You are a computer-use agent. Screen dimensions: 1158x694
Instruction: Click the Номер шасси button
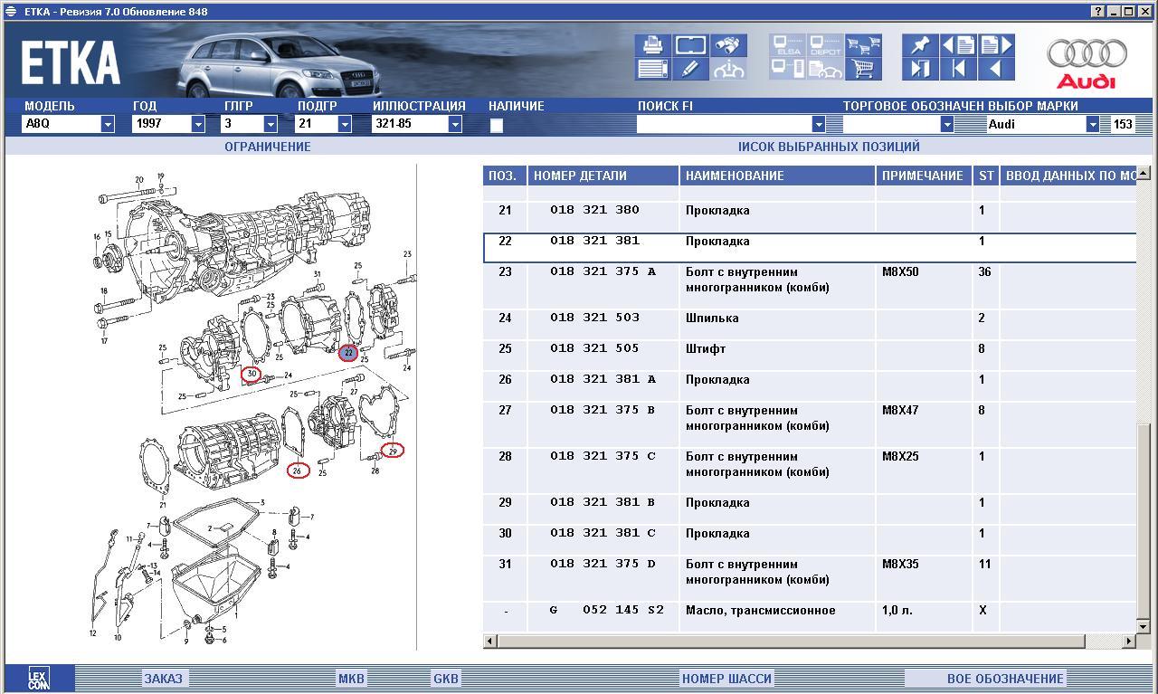point(726,679)
